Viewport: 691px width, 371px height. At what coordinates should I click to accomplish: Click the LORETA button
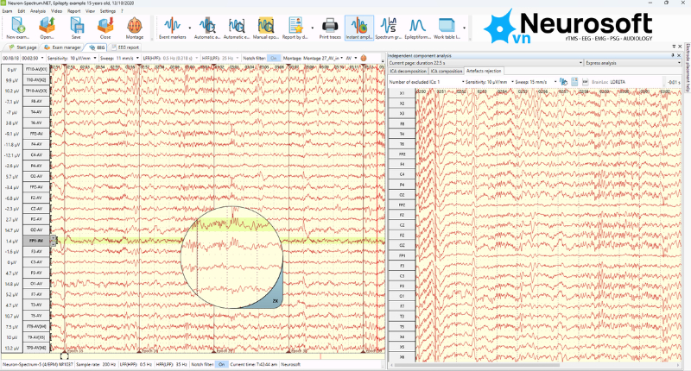click(x=618, y=82)
